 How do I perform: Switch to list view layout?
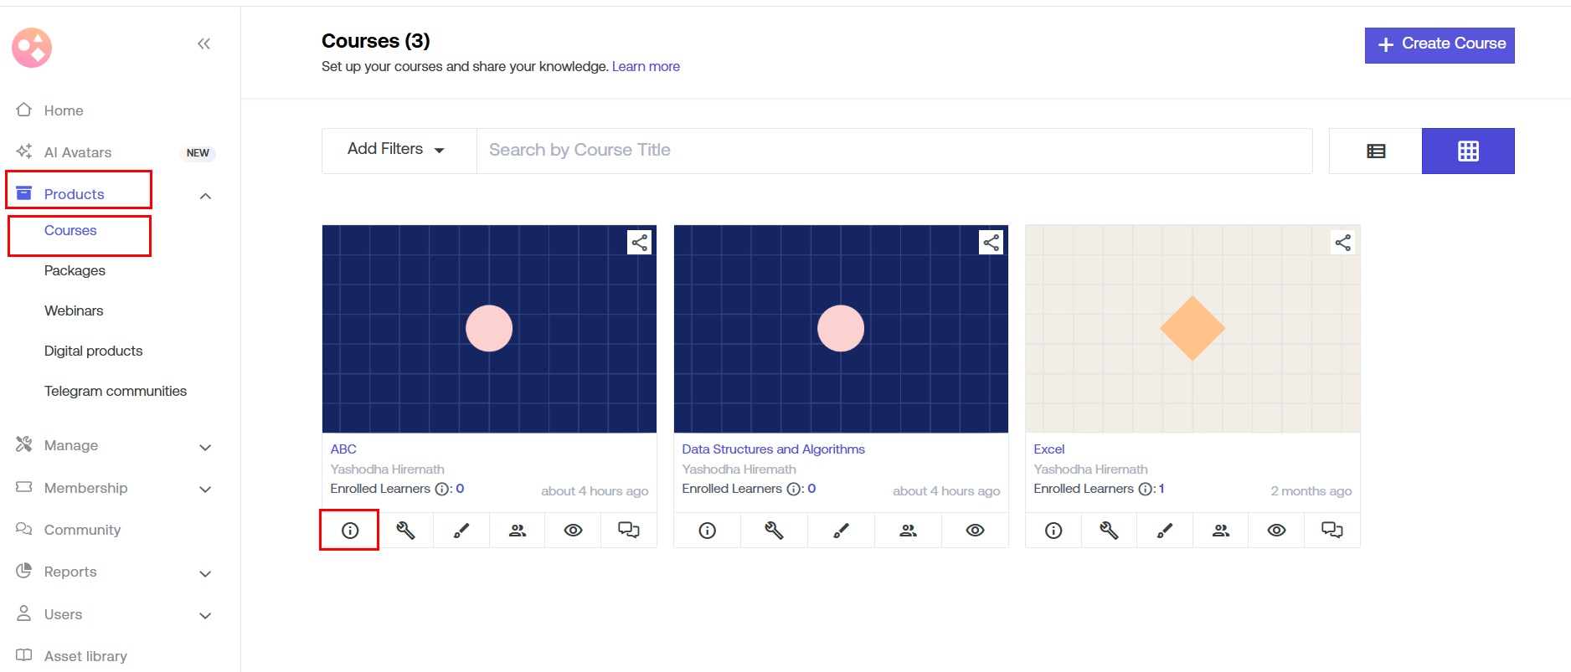coord(1375,151)
